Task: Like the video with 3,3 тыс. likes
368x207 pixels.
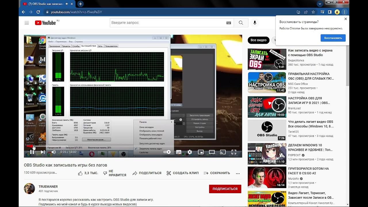Action: click(x=88, y=173)
